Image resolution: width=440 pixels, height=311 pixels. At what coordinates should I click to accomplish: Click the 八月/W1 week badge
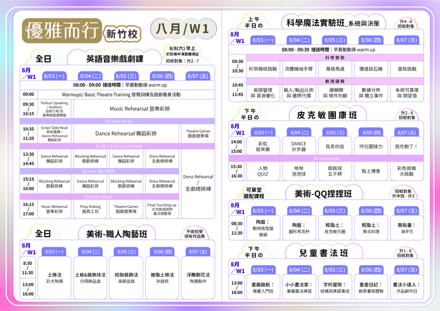tap(183, 29)
